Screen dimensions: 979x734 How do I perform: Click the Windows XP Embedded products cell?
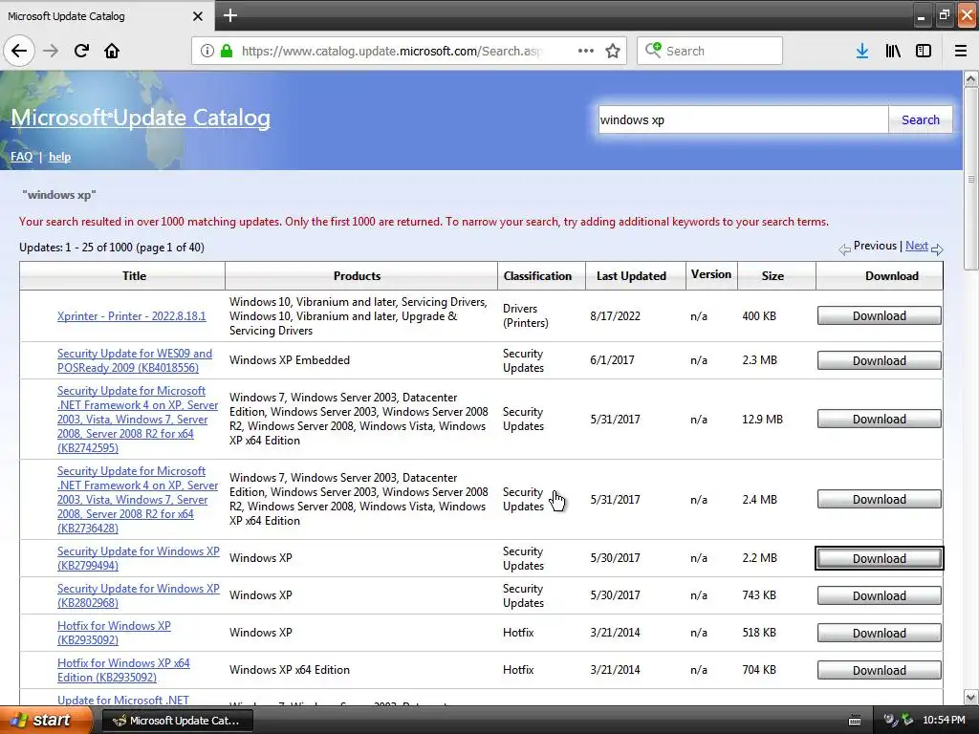pyautogui.click(x=289, y=360)
